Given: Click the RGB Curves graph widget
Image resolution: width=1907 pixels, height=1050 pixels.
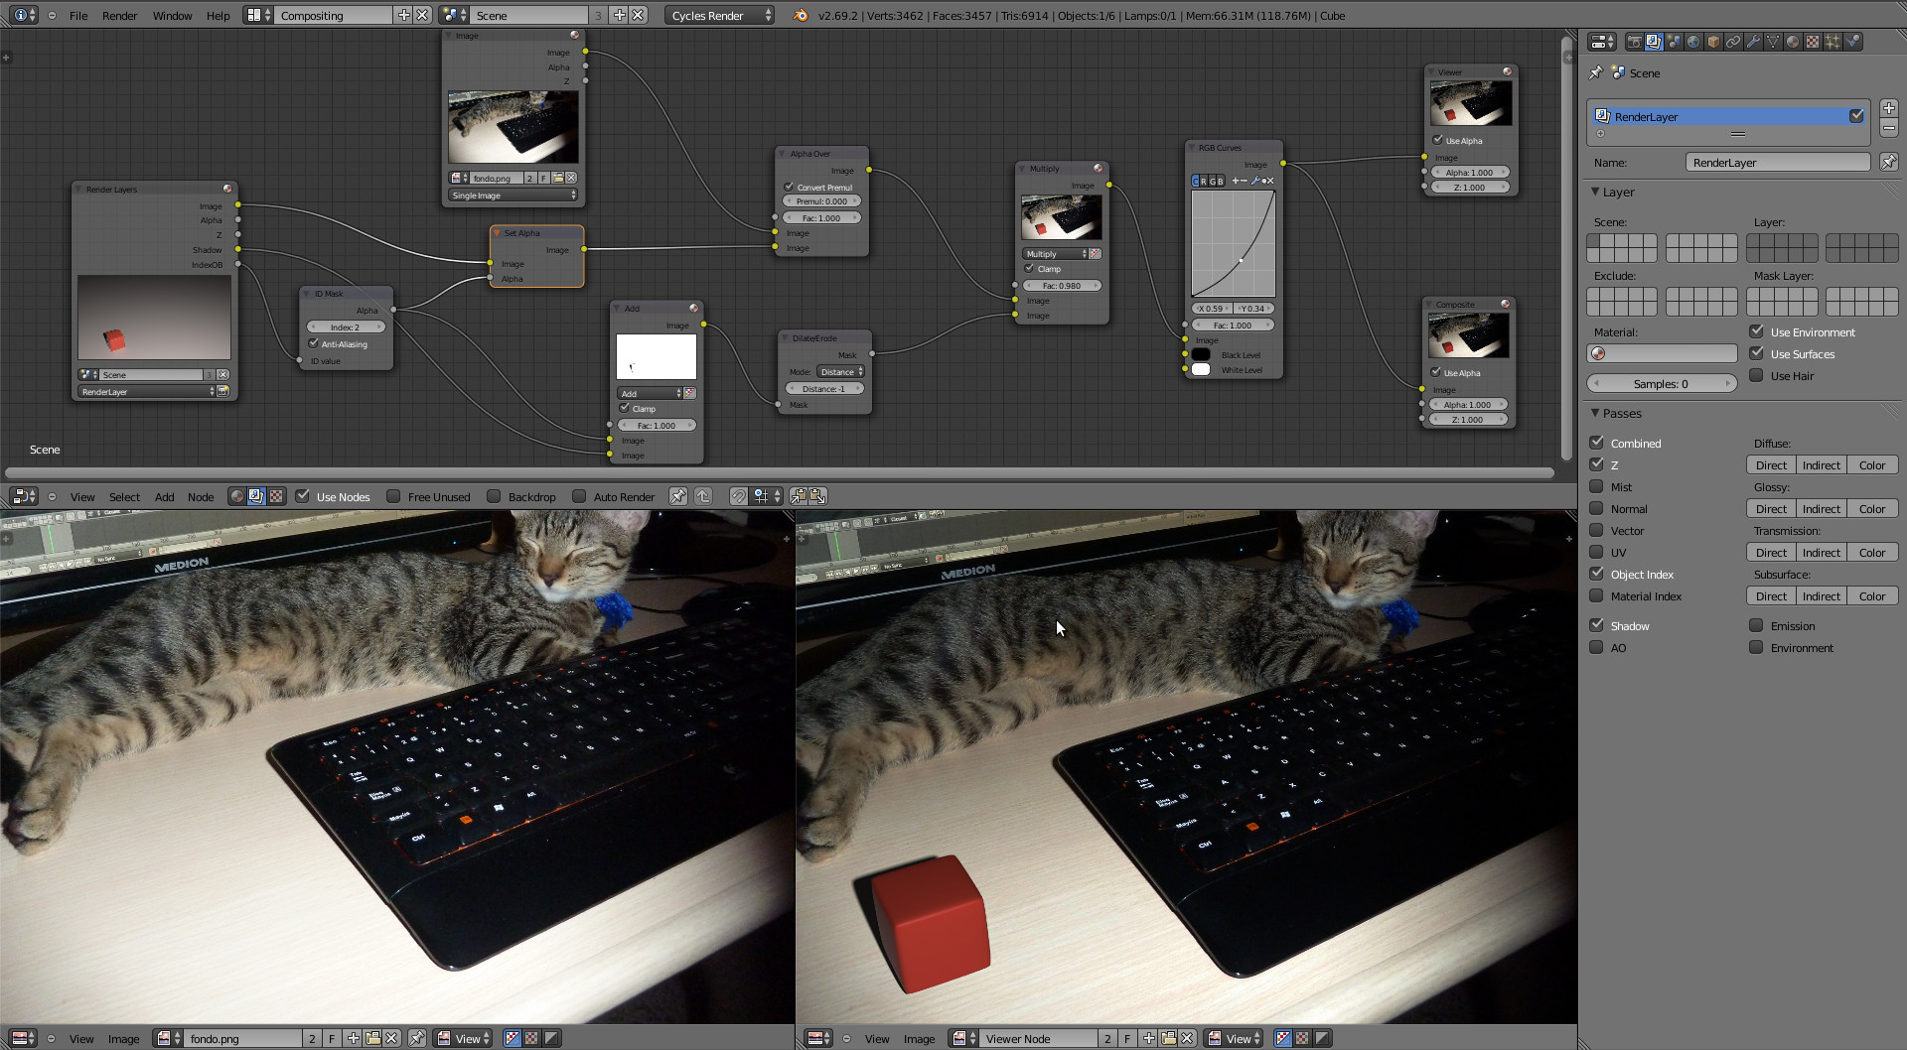Looking at the screenshot, I should pyautogui.click(x=1233, y=243).
